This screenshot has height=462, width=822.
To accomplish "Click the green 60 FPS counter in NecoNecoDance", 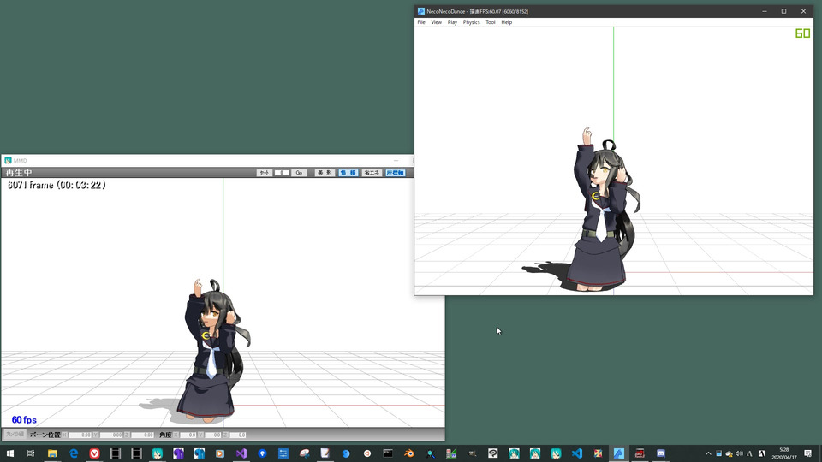I will point(802,33).
